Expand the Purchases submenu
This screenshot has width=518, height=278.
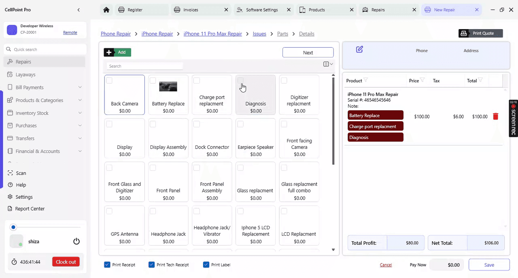pyautogui.click(x=80, y=126)
